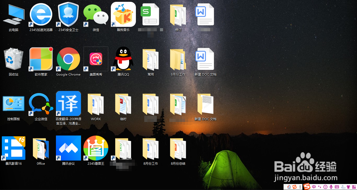Viewport: 357px width, 190px height.
Task: Click the large Sogou S logo on IME bar
Action: (x=307, y=187)
